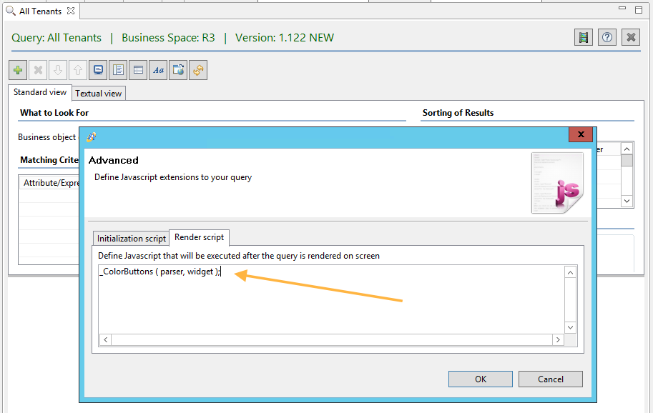Maximize the editor view panel

click(x=639, y=9)
